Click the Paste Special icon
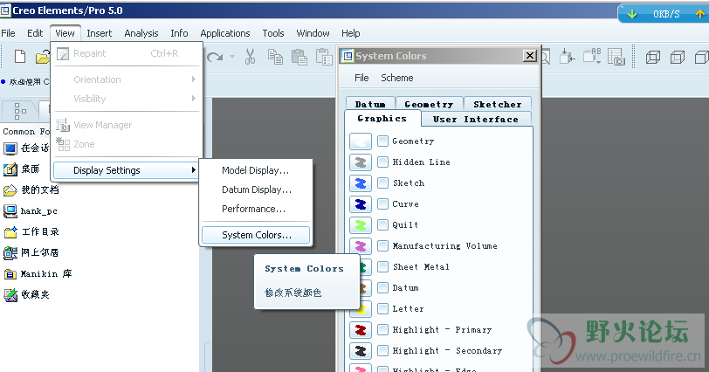Viewport: 709px width, 372px height. [x=324, y=57]
